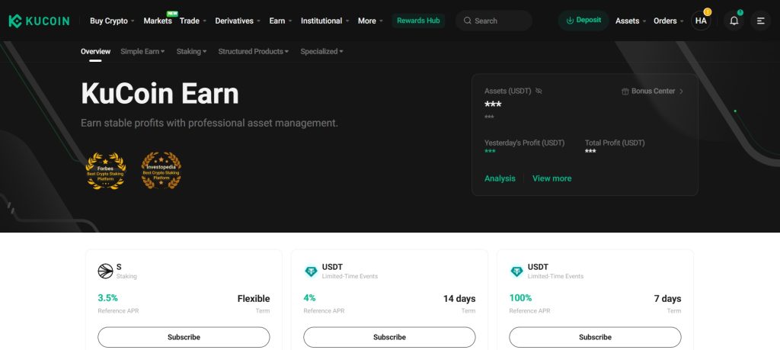
Task: Expand the Derivatives dropdown
Action: pyautogui.click(x=238, y=21)
